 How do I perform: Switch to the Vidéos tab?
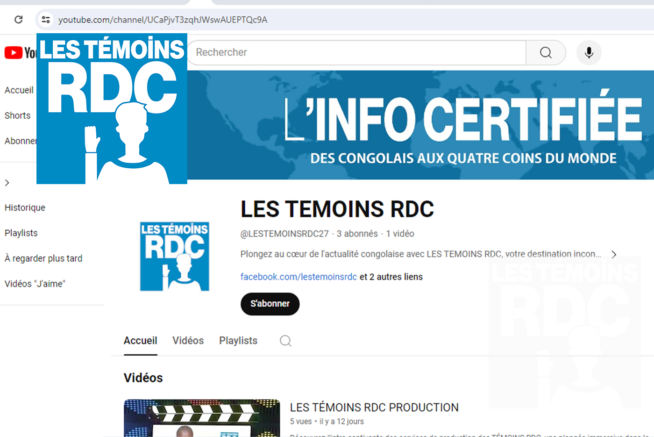click(x=188, y=341)
